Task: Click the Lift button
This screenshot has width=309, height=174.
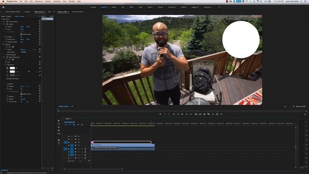Action: 196,114
